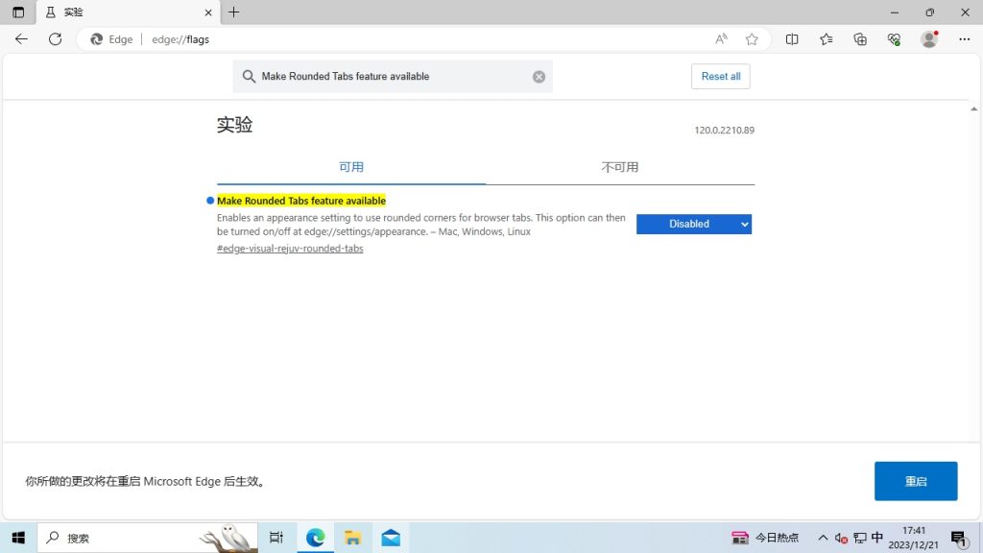The width and height of the screenshot is (983, 553).
Task: Open the Disabled dropdown for Rounded Tabs
Action: [694, 224]
